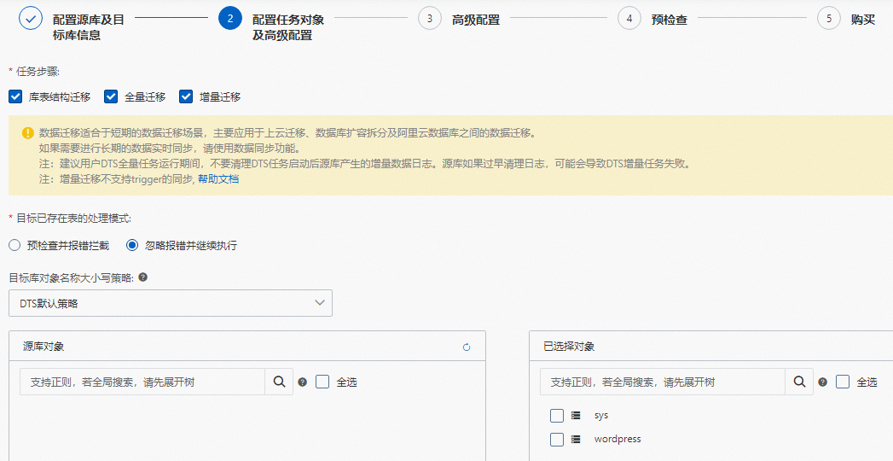This screenshot has width=893, height=461.
Task: Click the yellow warning icon in notice
Action: (28, 133)
